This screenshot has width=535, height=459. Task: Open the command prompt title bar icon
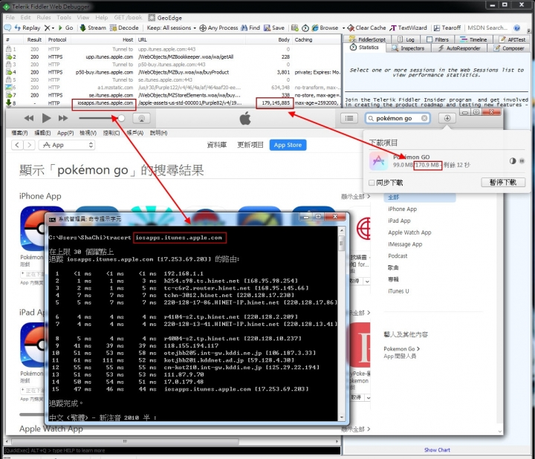tap(52, 219)
